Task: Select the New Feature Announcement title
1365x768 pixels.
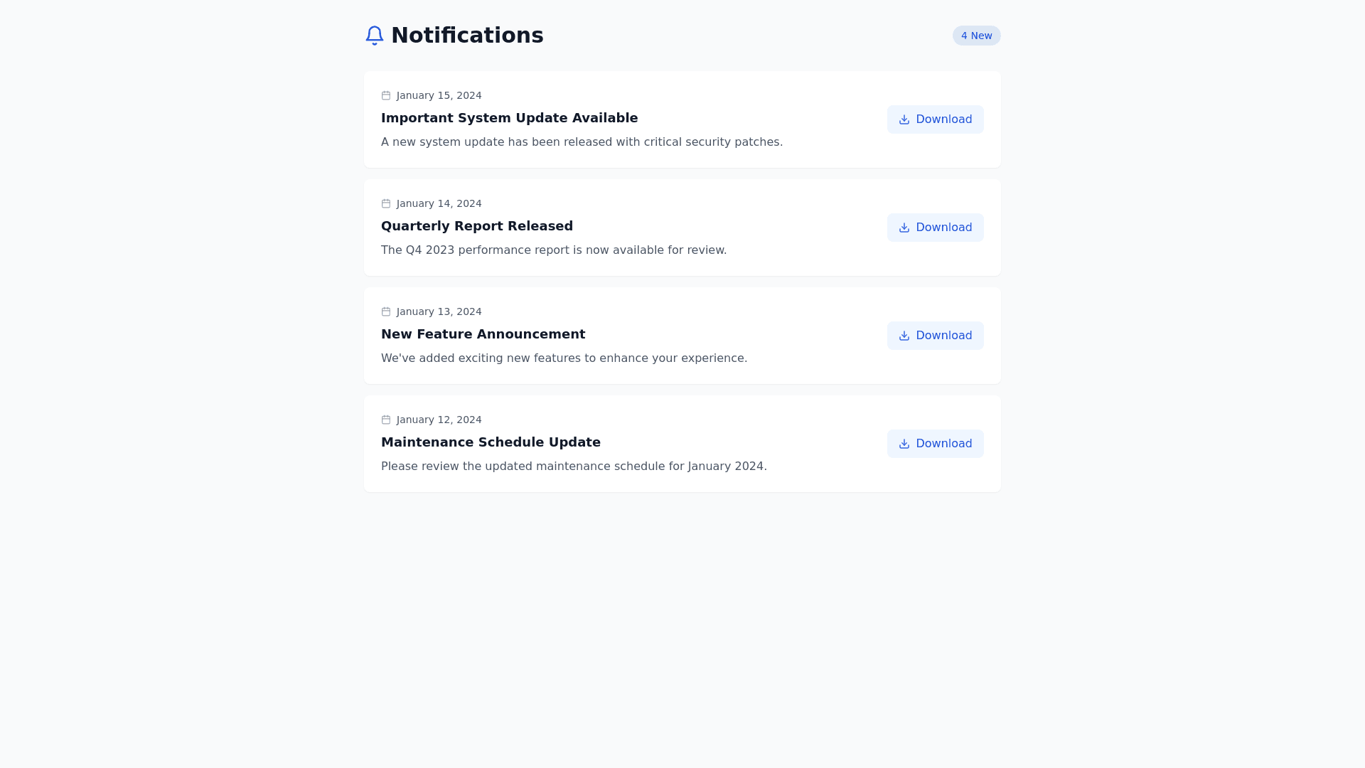Action: (x=483, y=334)
